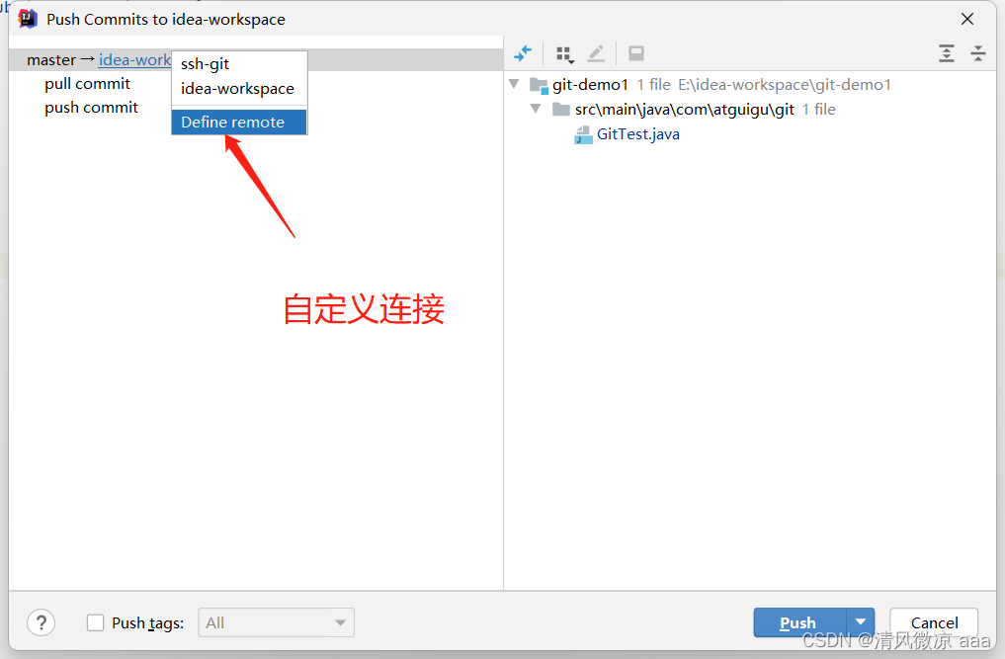Viewport: 1005px width, 659px height.
Task: Click the Expand All icon
Action: click(x=946, y=53)
